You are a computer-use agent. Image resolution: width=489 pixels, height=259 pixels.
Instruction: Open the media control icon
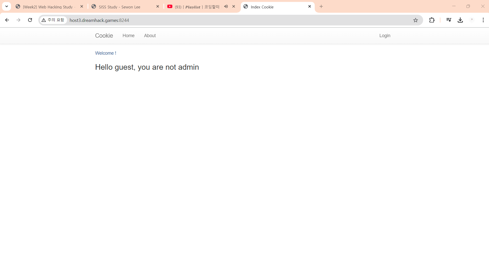(x=449, y=20)
